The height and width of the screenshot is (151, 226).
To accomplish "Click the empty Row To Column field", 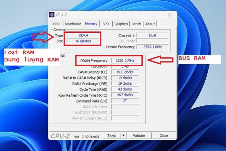I will [125, 118].
